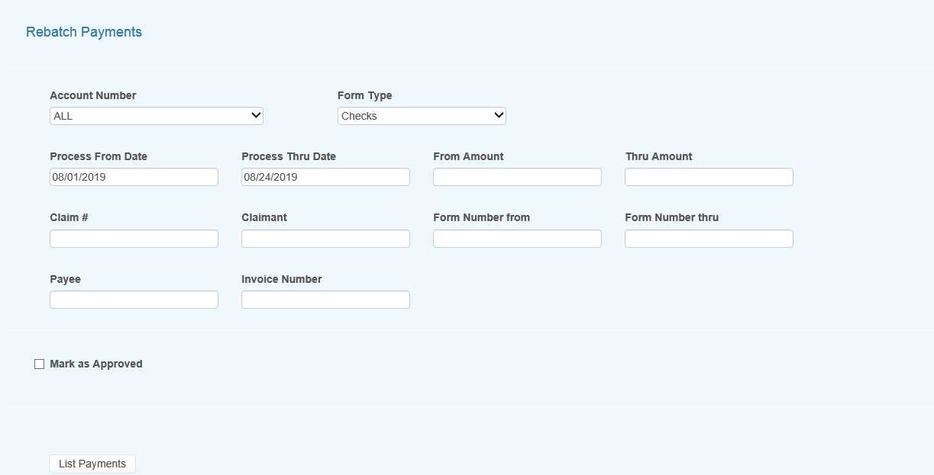Click the Rebatch Payments page heading
The image size is (934, 475).
[84, 32]
